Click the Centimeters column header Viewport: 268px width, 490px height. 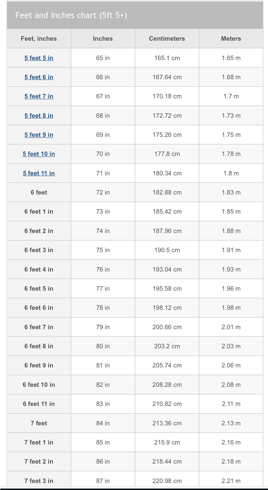click(x=167, y=39)
